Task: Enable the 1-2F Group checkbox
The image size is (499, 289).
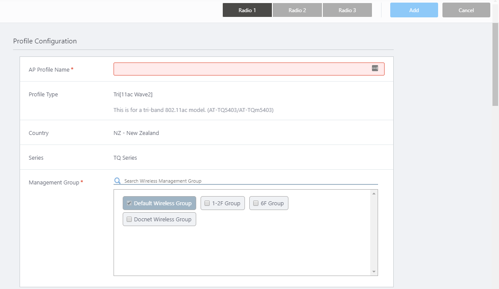Action: [x=207, y=203]
